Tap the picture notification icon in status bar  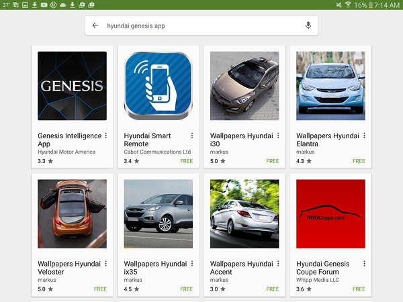point(26,5)
